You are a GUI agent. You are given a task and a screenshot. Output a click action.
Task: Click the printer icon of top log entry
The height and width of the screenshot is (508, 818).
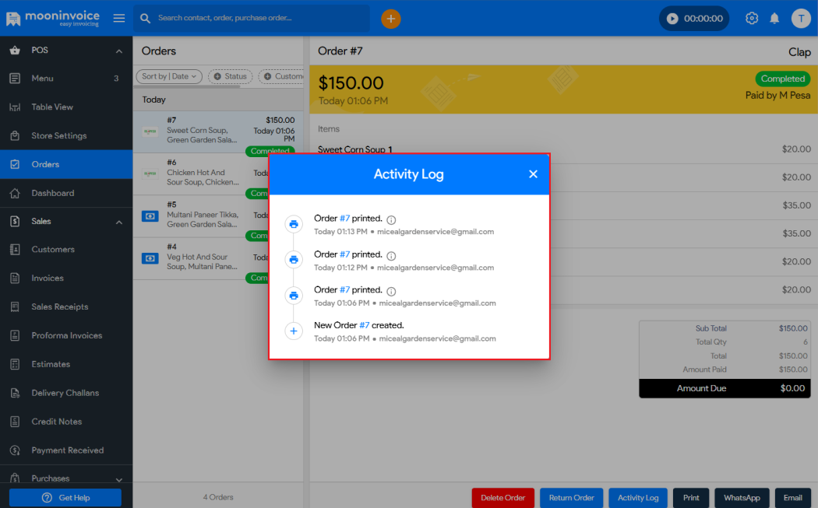(x=294, y=224)
